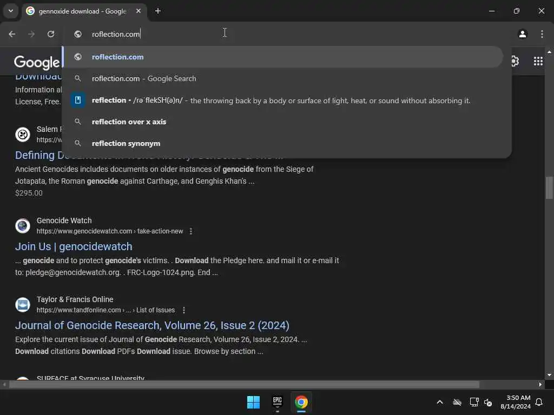Click the Salem result favicon

(x=23, y=135)
